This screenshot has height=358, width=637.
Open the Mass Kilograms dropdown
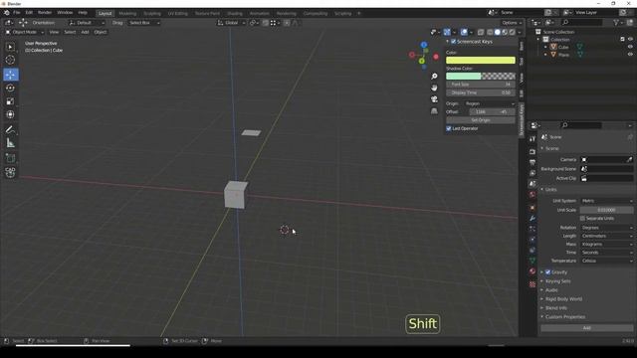606,245
